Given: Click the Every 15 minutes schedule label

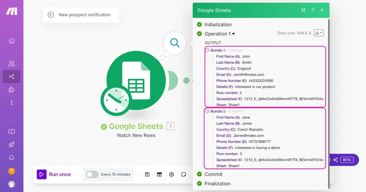Looking at the screenshot, I should 115,174.
